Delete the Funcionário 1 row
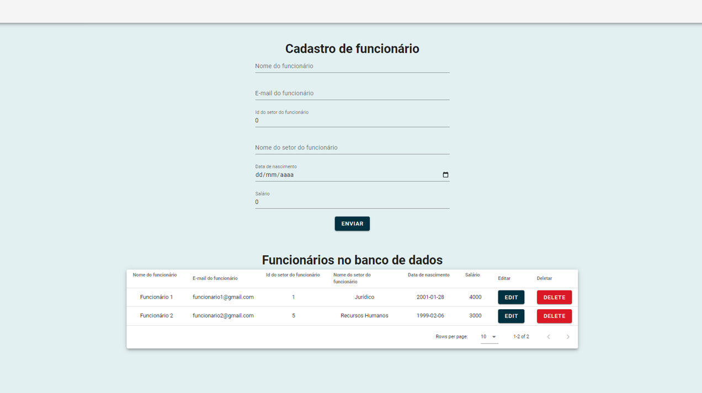Viewport: 702px width, 393px height. point(554,298)
